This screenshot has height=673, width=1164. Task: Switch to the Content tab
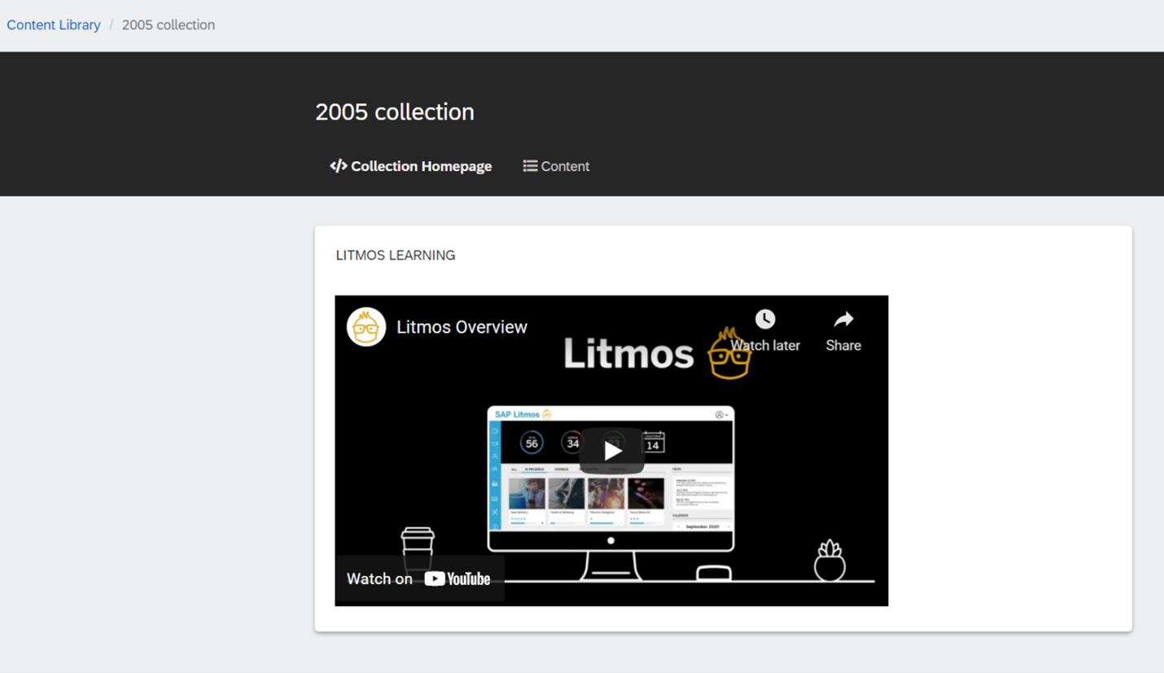[556, 166]
